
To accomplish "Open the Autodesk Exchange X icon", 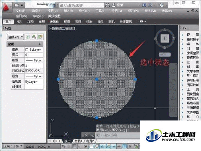I will pos(144,5).
